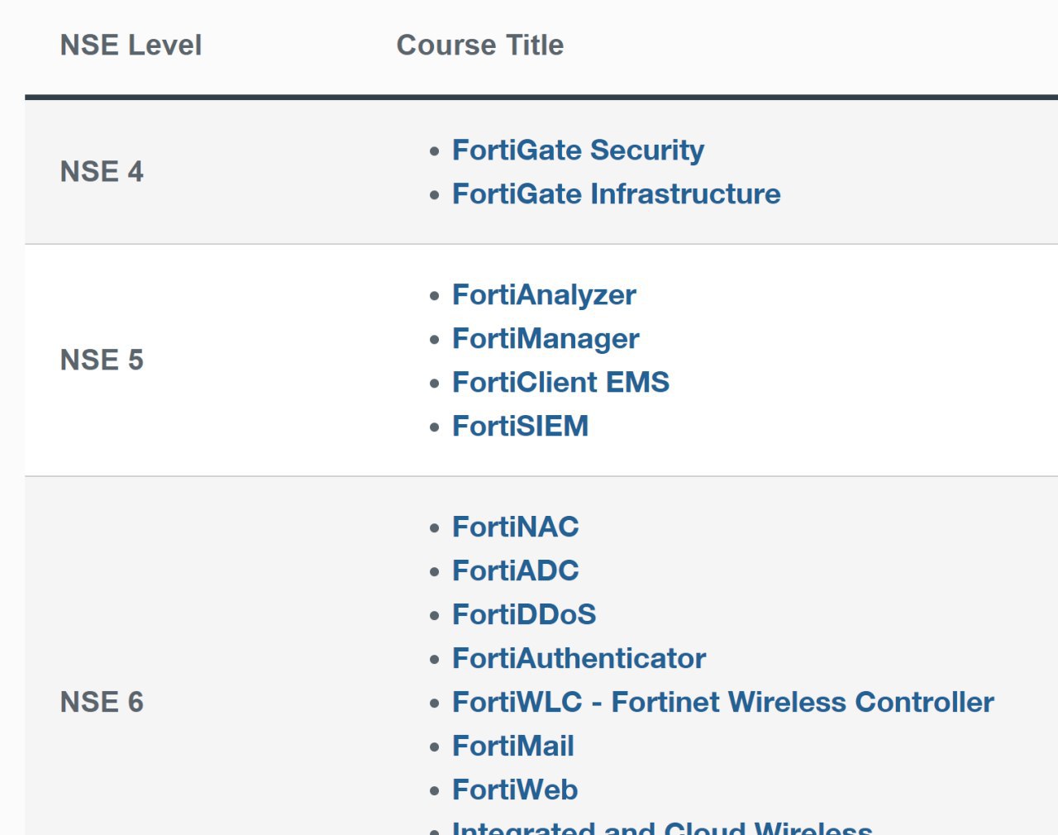Click the NSE Level column header
Screen dimensions: 1058x835
pos(131,45)
